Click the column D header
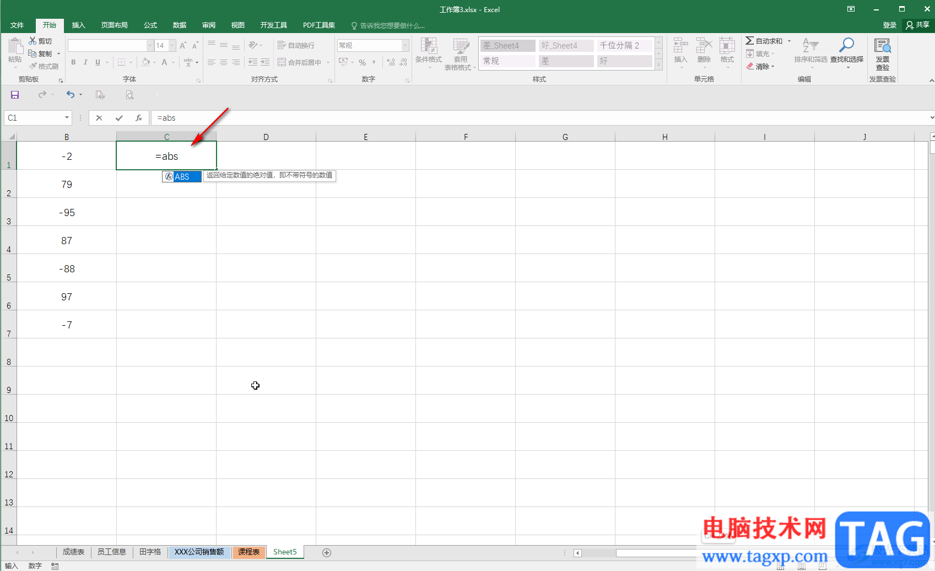 [266, 137]
